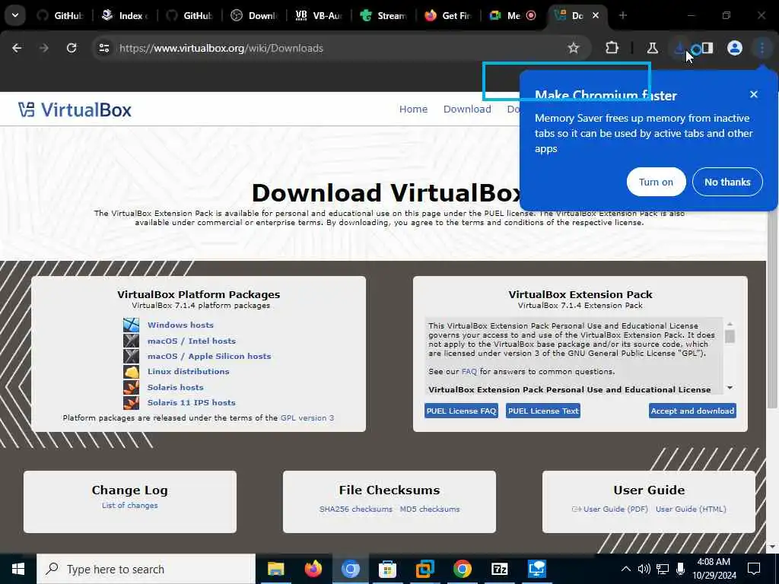Screen dimensions: 779x584
Task: Click PUEL License Text button
Action: pos(543,411)
